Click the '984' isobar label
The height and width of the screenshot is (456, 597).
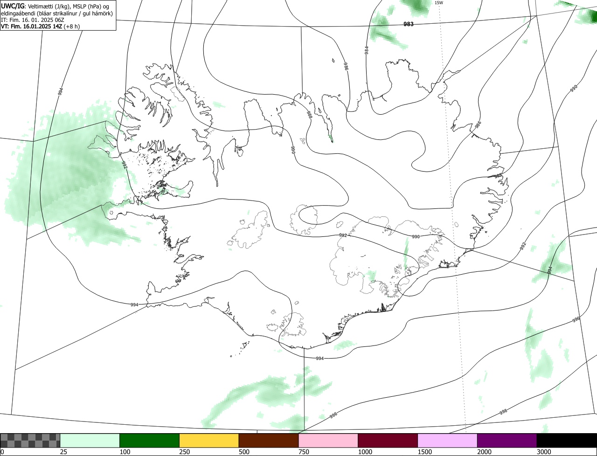[x=367, y=50]
